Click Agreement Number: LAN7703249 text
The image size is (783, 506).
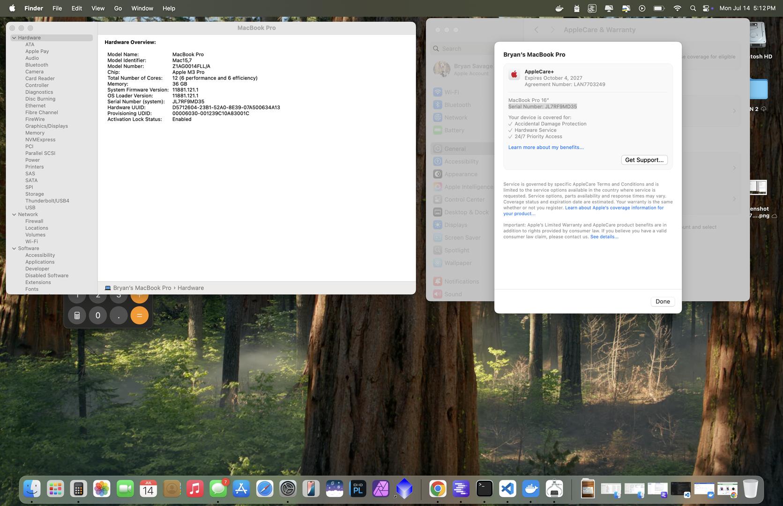[x=565, y=84]
